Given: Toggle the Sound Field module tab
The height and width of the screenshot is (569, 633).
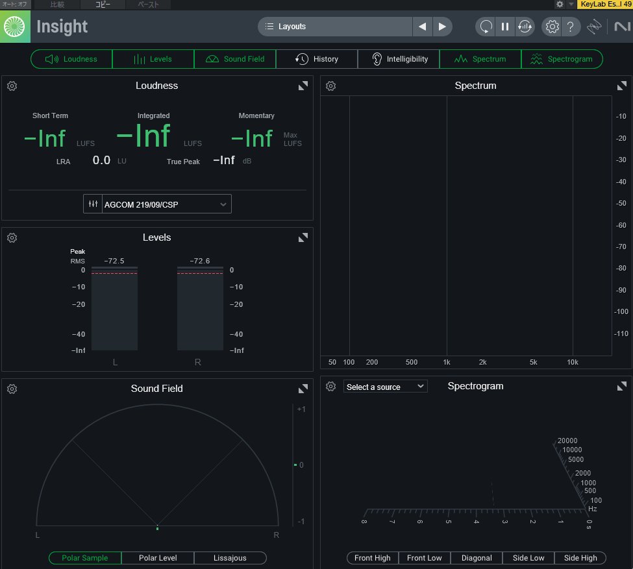Looking at the screenshot, I should pos(235,59).
